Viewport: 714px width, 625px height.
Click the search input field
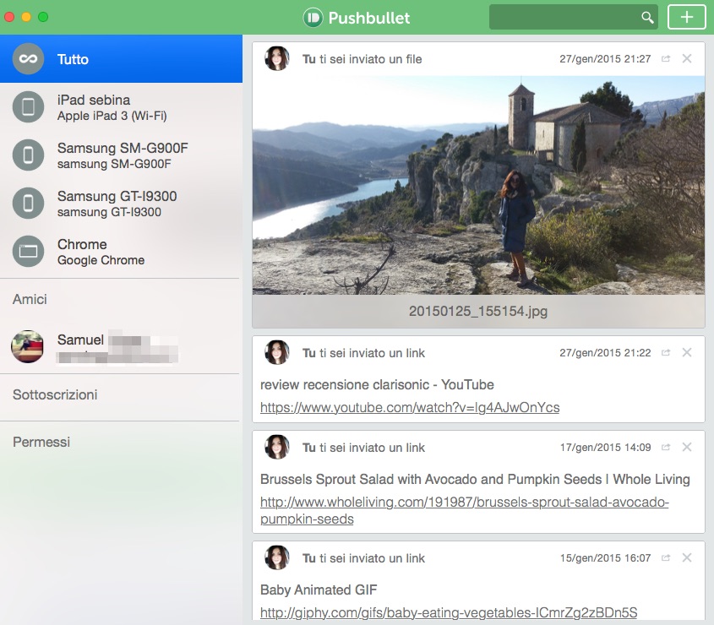point(564,17)
